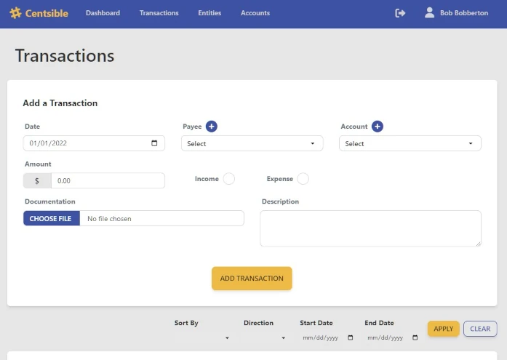Click the Transactions page title
This screenshot has width=507, height=360.
point(65,55)
